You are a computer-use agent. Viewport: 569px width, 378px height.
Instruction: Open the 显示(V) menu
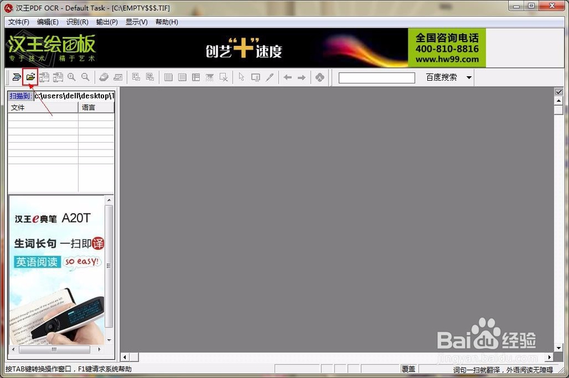coord(137,22)
